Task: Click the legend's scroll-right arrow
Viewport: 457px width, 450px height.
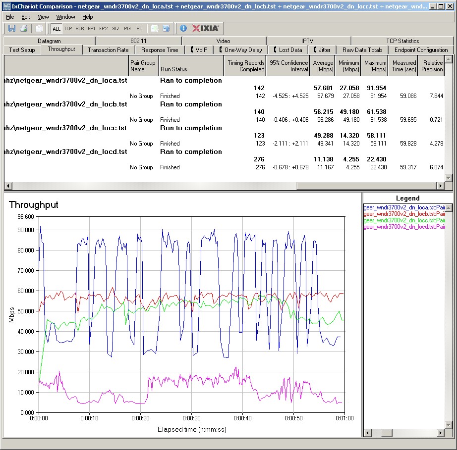Action: tap(441, 433)
